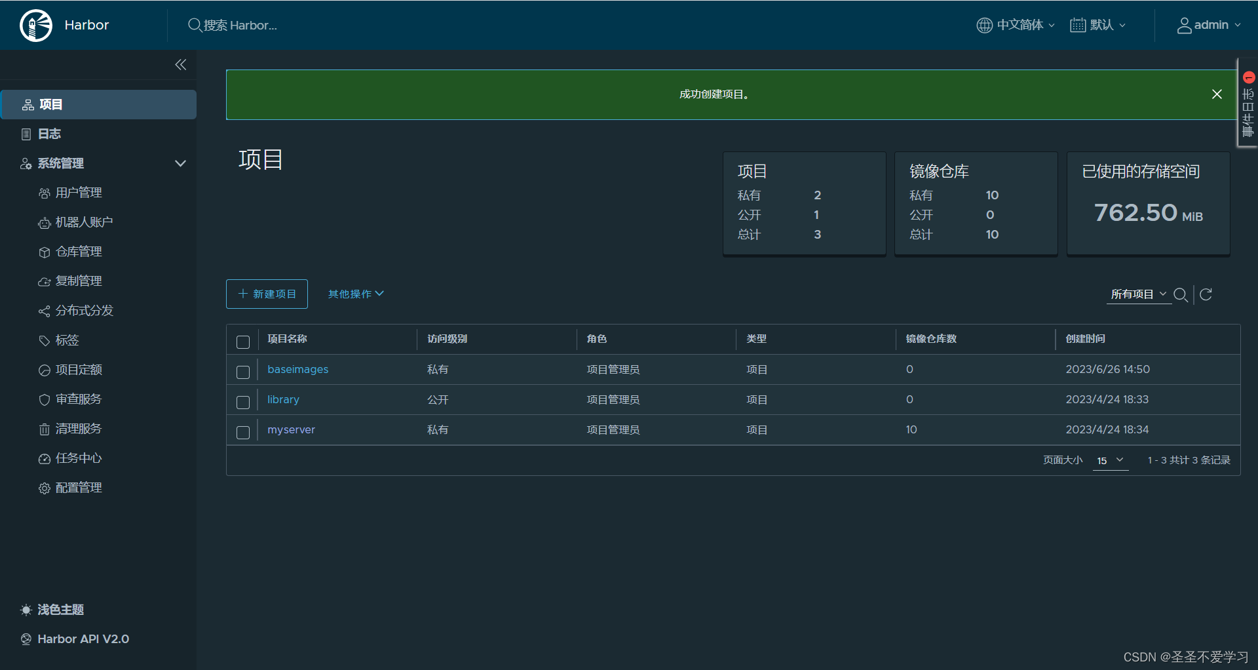Sort by 访问级别 column header
This screenshot has width=1258, height=670.
pos(447,339)
